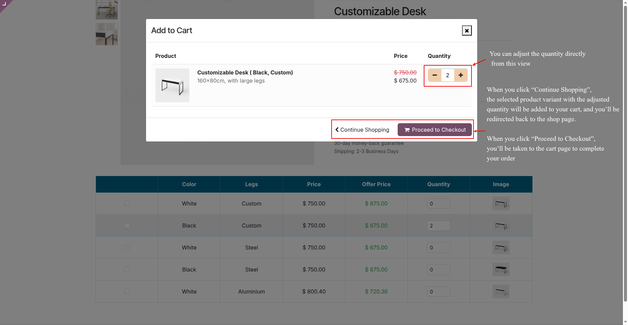The image size is (628, 325).
Task: Click the purple corner ribbon icon
Action: (4, 4)
